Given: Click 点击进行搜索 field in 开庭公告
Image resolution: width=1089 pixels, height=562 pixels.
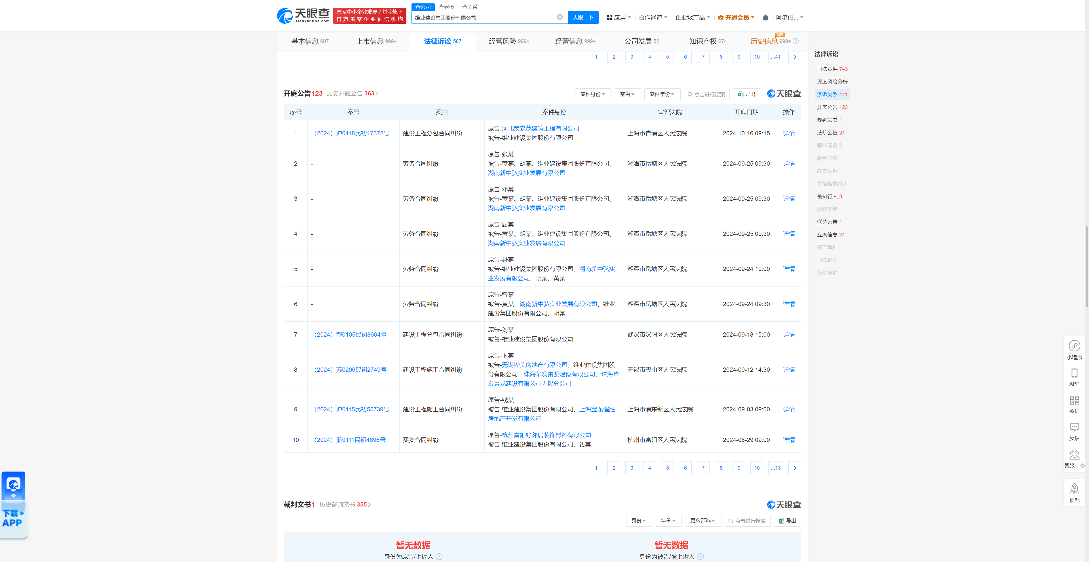Looking at the screenshot, I should 706,94.
